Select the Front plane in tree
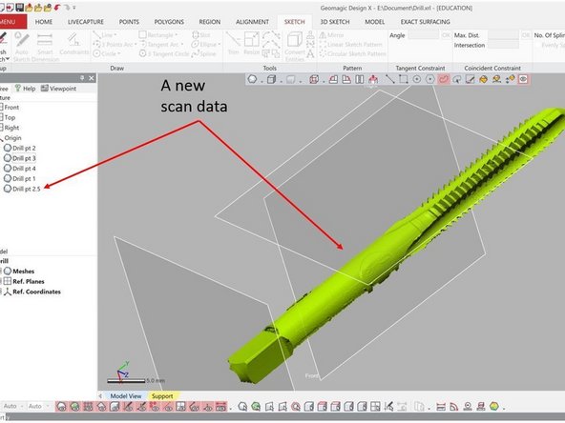 [x=9, y=108]
